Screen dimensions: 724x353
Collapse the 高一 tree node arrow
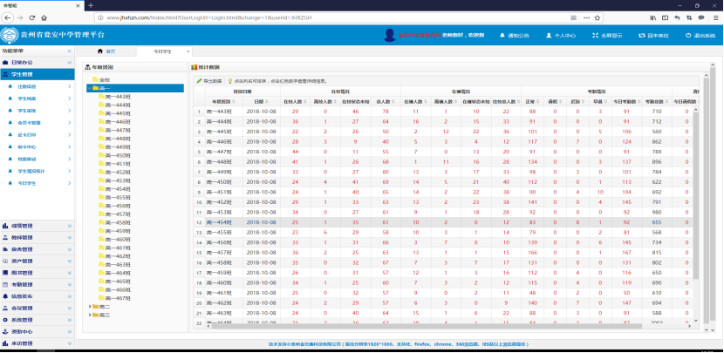pos(89,88)
